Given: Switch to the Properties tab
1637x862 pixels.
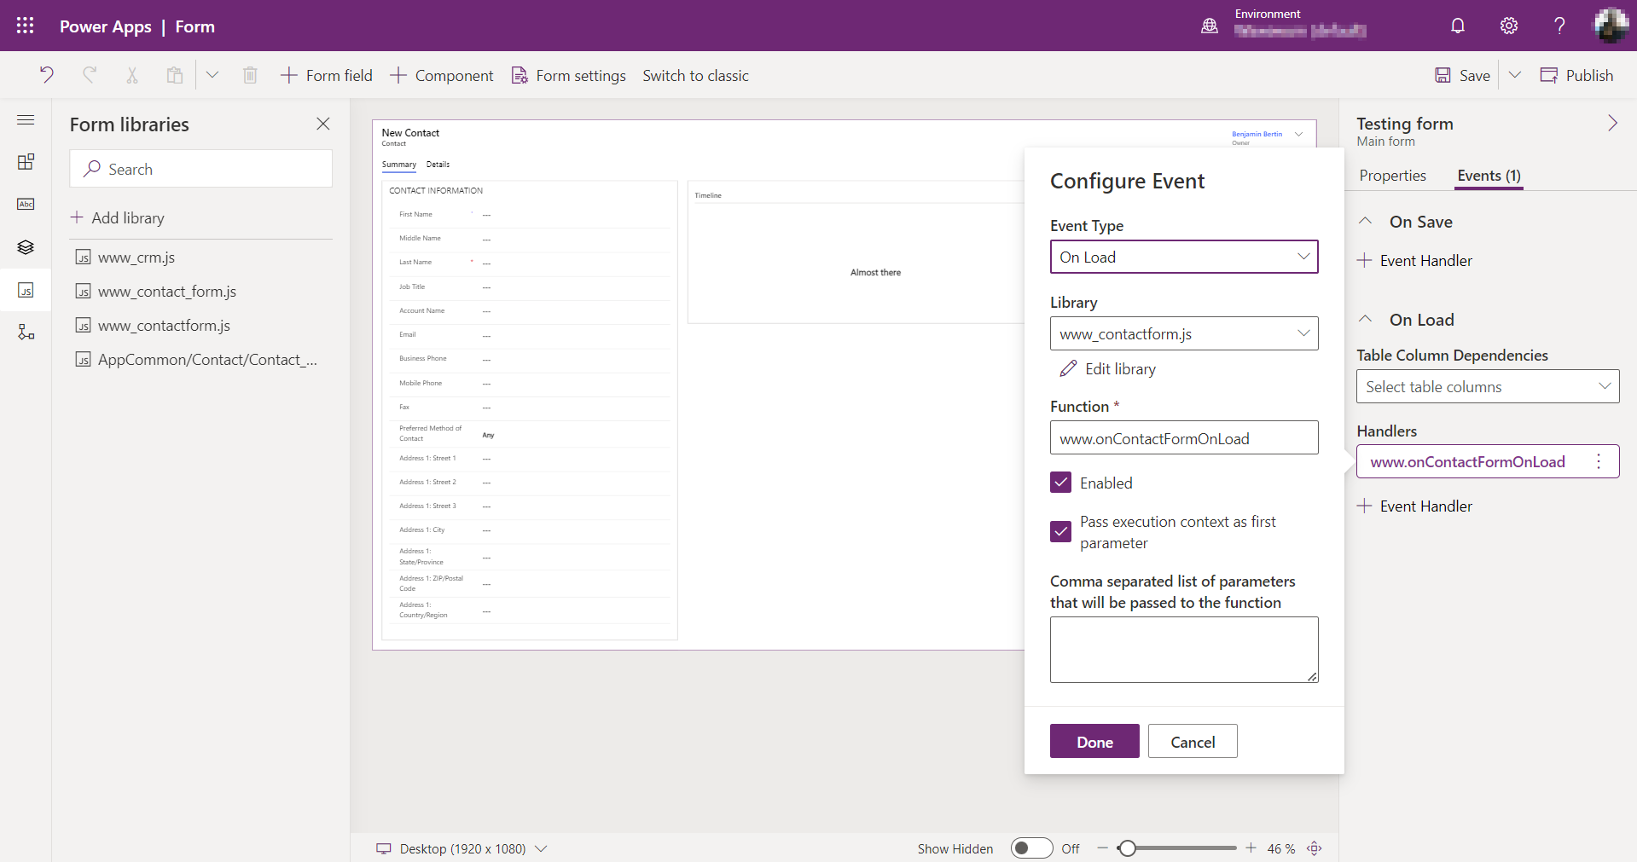Looking at the screenshot, I should 1392,176.
